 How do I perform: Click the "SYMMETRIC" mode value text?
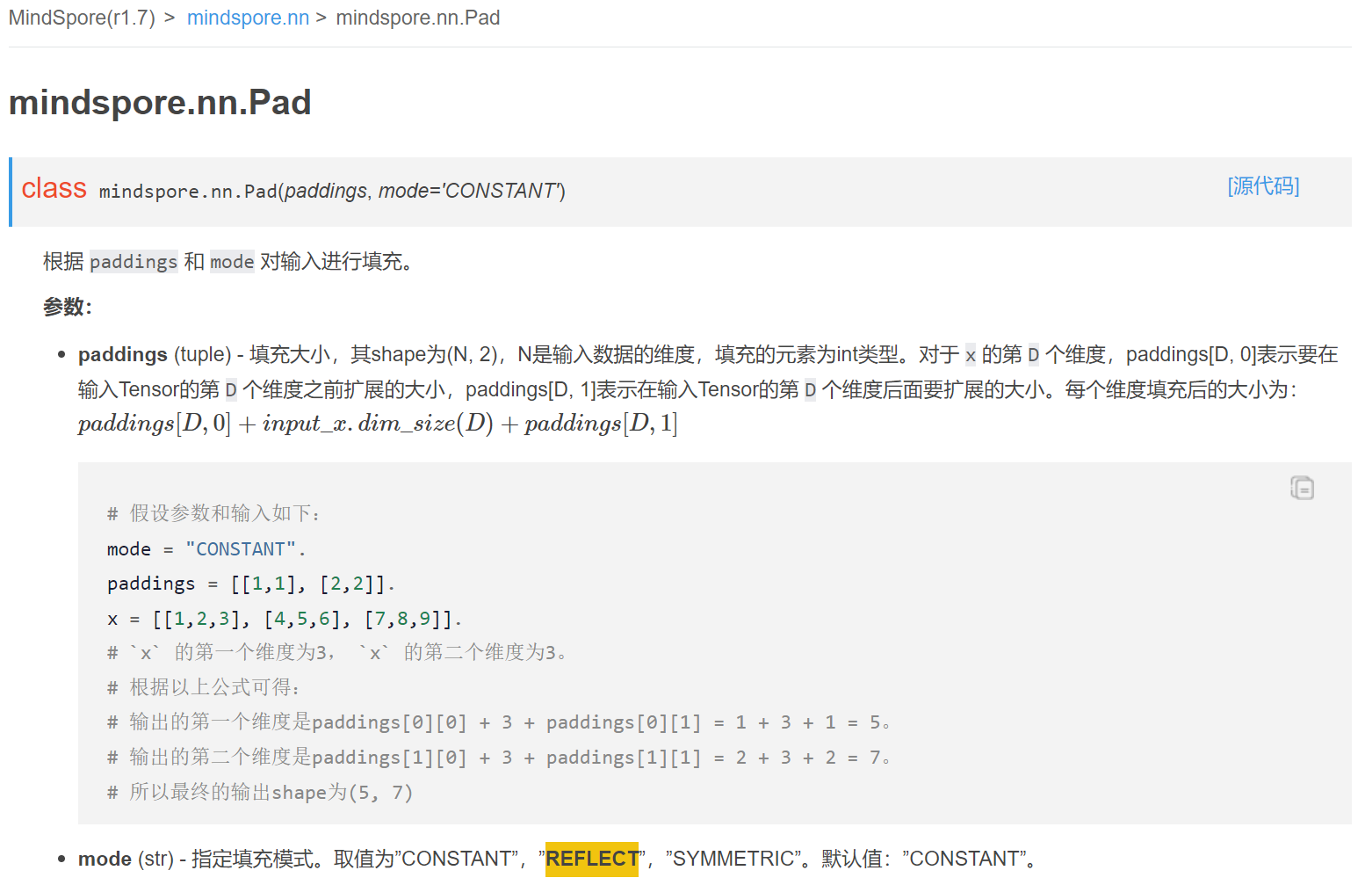[733, 859]
